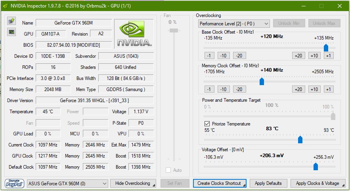The image size is (350, 192).
Task: Click the +140 MHz memory offset value
Action: (272, 70)
